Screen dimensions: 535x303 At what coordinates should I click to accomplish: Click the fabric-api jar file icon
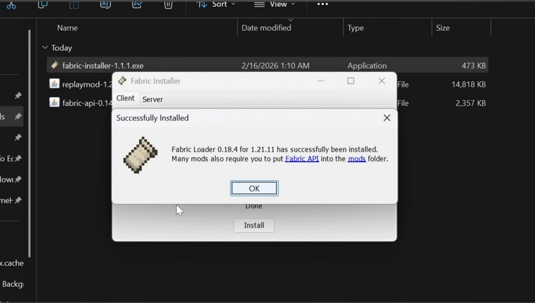[x=54, y=102]
